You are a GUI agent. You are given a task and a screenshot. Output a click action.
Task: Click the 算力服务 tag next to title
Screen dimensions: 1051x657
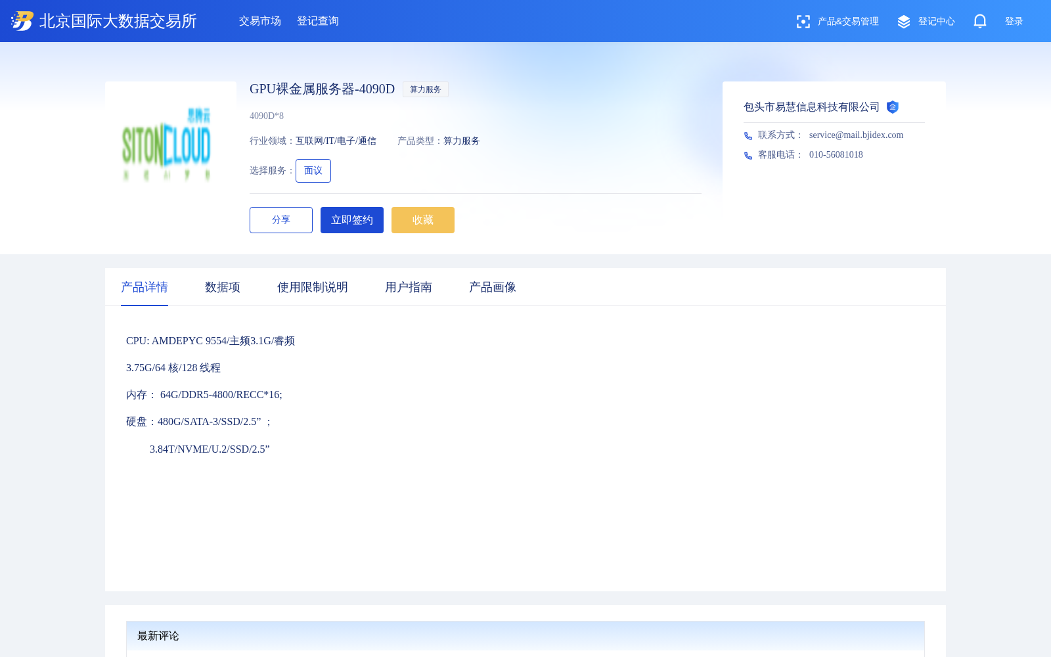(x=426, y=89)
